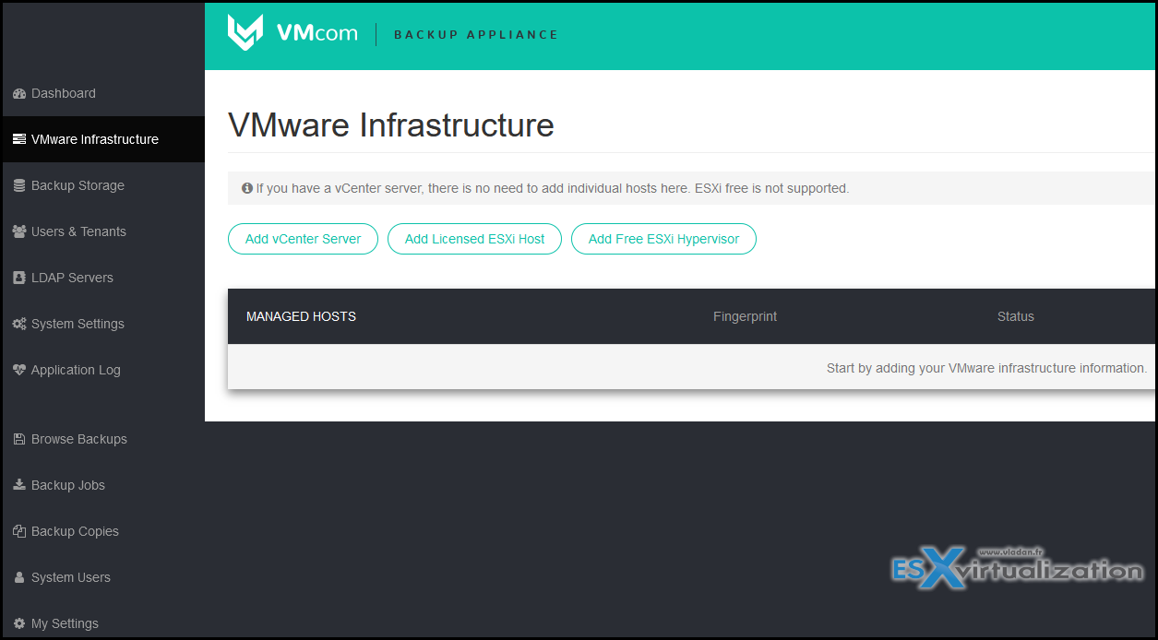This screenshot has width=1158, height=640.
Task: Click the Fingerprint column header
Action: (745, 316)
